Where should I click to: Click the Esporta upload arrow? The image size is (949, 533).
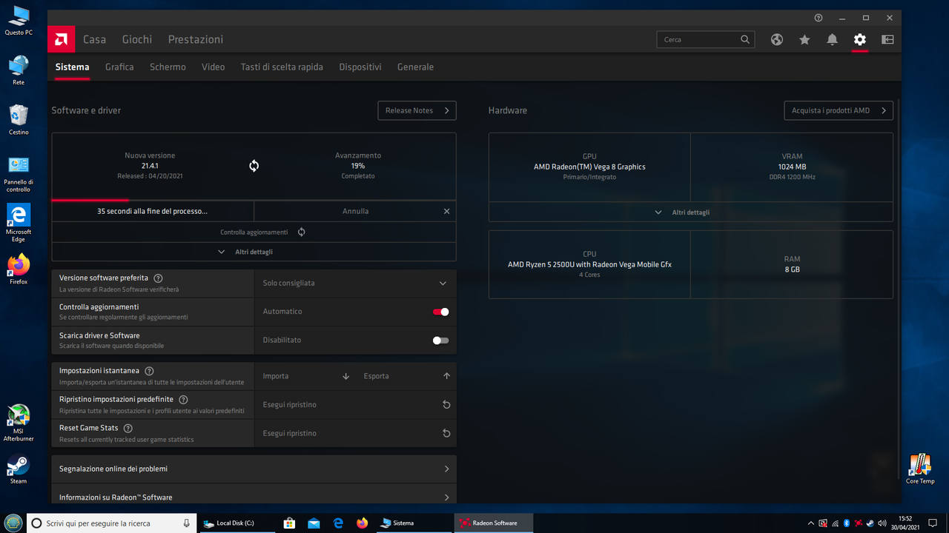(446, 376)
